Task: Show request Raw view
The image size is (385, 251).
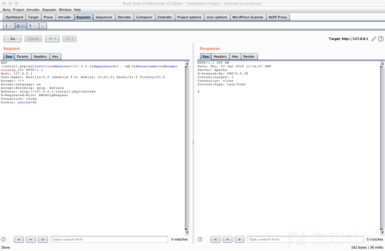Action: coord(9,56)
